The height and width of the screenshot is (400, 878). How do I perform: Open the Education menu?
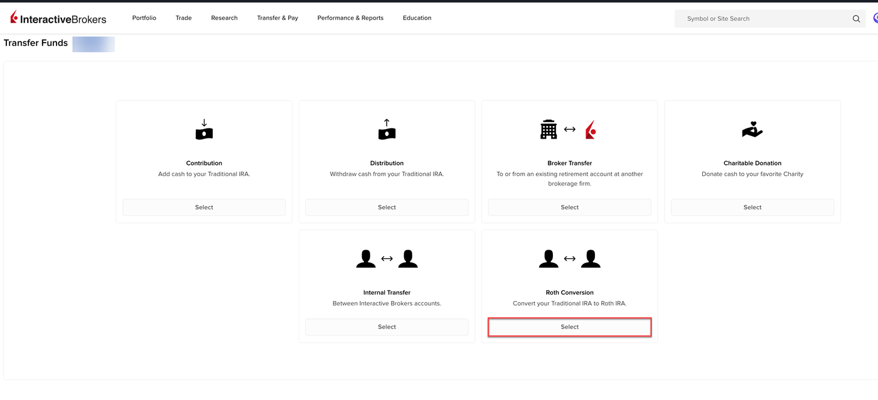tap(417, 18)
